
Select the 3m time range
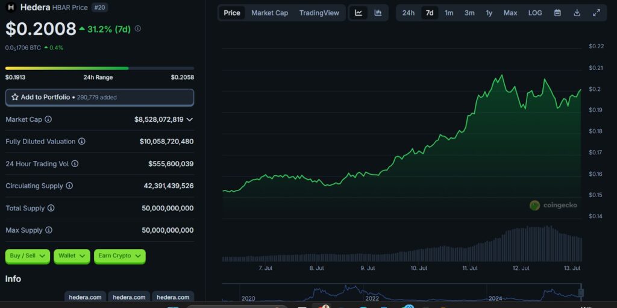(469, 13)
